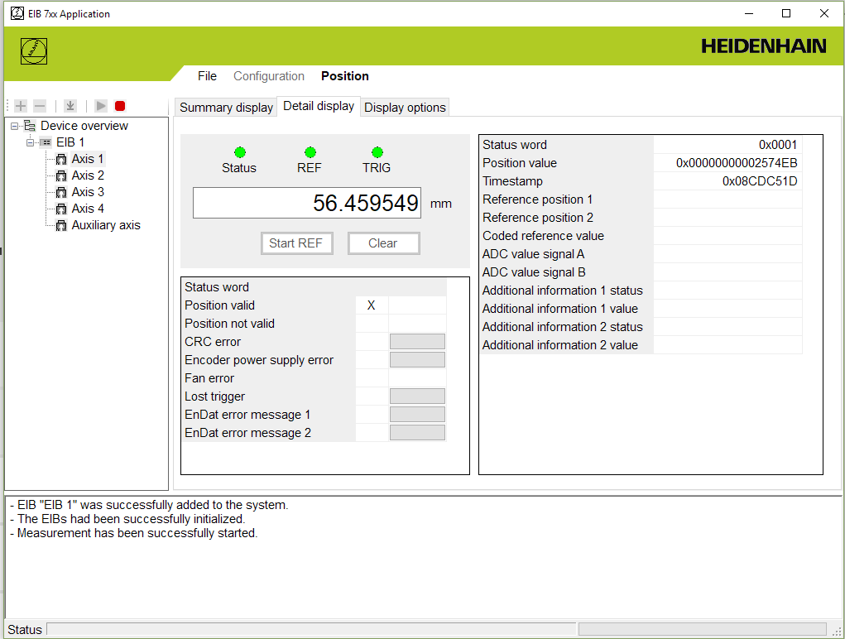Click the Coded reference value row label
This screenshot has width=845, height=639.
543,236
